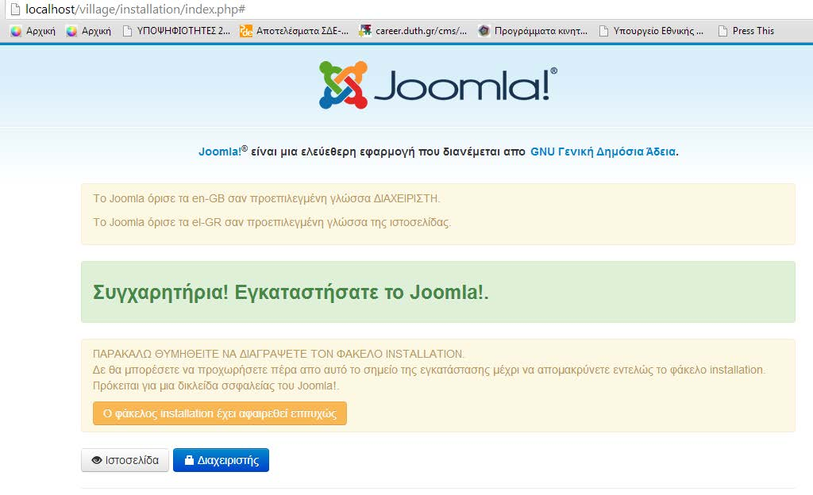Click Συγχαρητήρια! Εγκαταστήσατε το Joomla! heading
The width and height of the screenshot is (813, 495).
[291, 292]
